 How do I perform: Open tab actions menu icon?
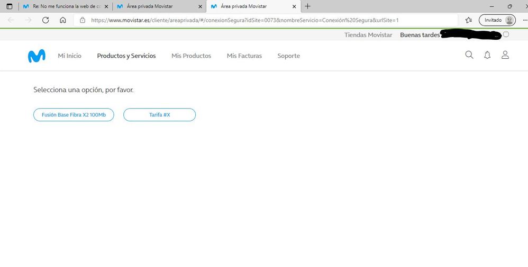click(x=9, y=6)
